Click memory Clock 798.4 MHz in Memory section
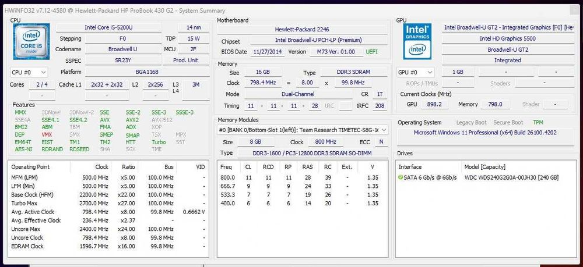Viewport: 583px width, 267px height. point(263,83)
